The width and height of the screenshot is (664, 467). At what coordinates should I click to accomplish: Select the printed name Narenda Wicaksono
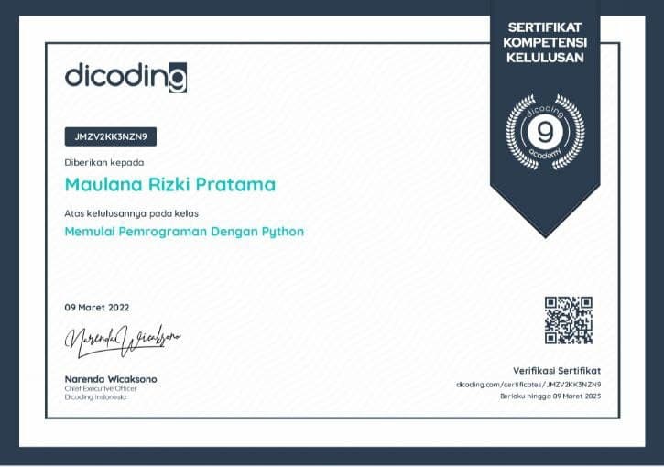109,378
